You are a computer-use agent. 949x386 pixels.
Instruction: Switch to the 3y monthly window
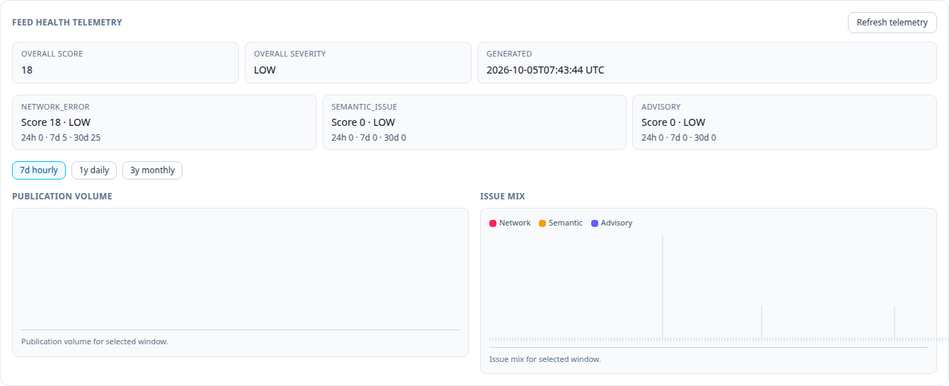tap(152, 170)
